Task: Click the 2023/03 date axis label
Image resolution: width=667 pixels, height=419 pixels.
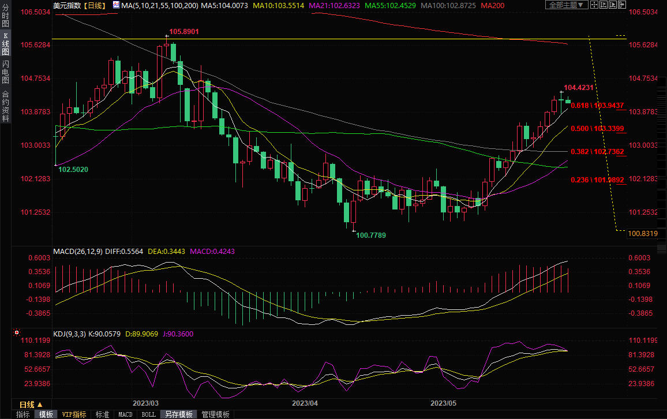Action: [145, 403]
